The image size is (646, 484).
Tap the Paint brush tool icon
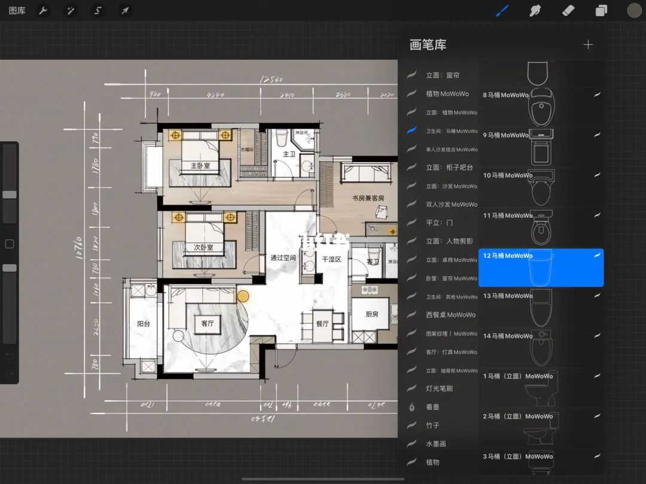coord(502,11)
